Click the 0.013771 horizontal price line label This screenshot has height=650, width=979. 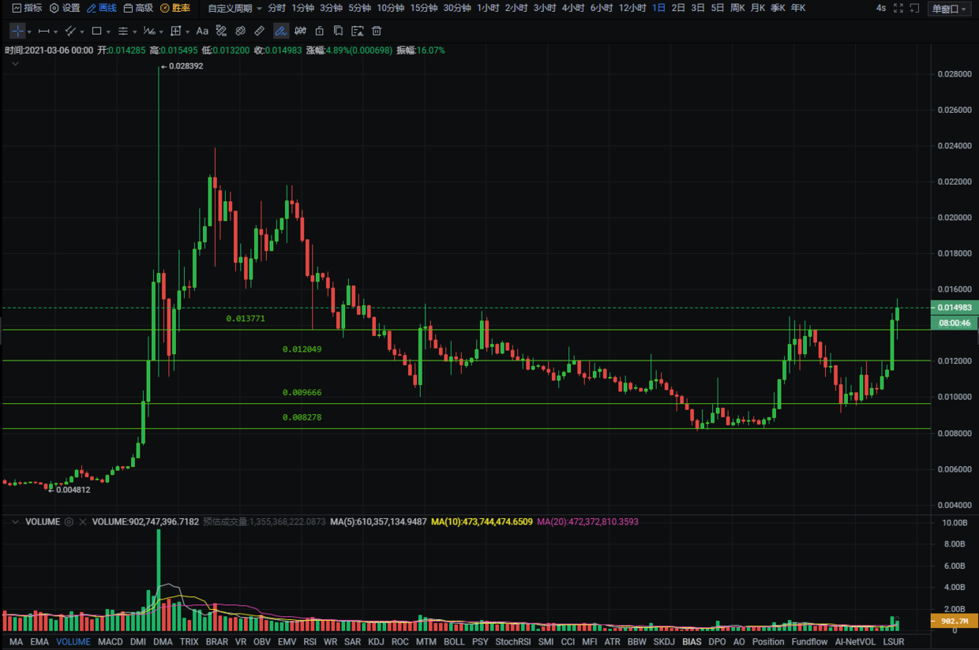[x=246, y=319]
